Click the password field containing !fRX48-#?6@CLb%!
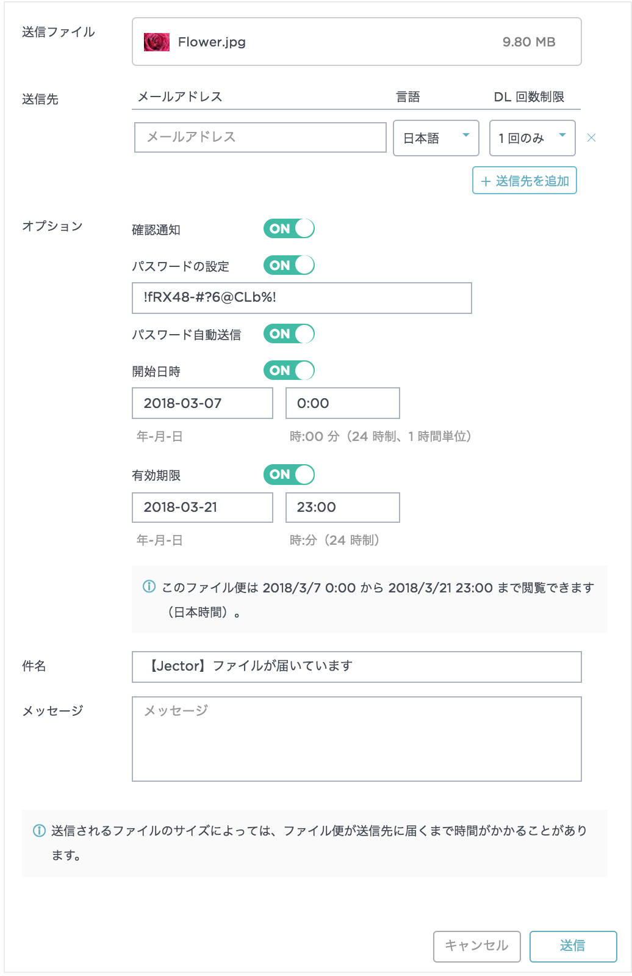Screen dimensions: 632x976 point(302,298)
